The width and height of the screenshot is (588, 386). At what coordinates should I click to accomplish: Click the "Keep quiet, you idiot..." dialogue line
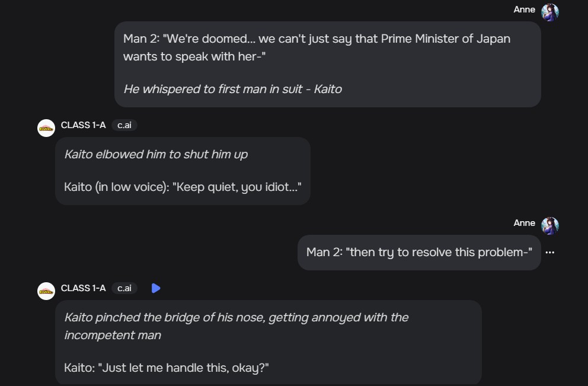click(183, 187)
